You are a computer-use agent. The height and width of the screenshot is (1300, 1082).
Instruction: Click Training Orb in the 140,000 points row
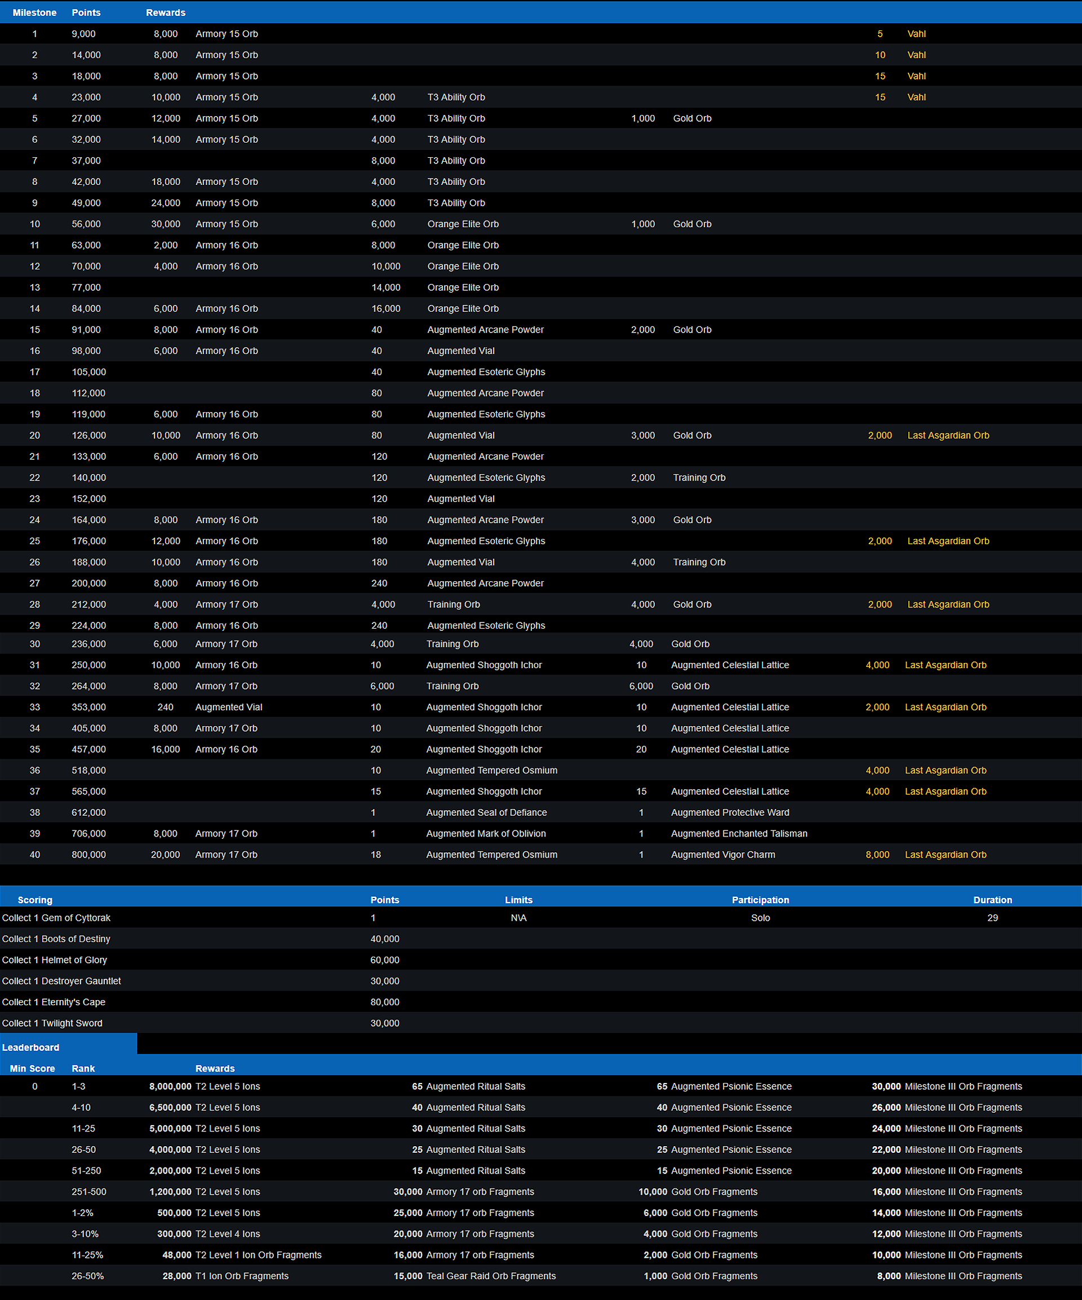pyautogui.click(x=699, y=477)
